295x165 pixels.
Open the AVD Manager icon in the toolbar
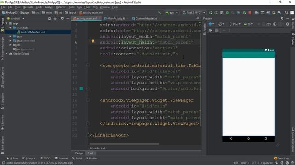(274, 13)
